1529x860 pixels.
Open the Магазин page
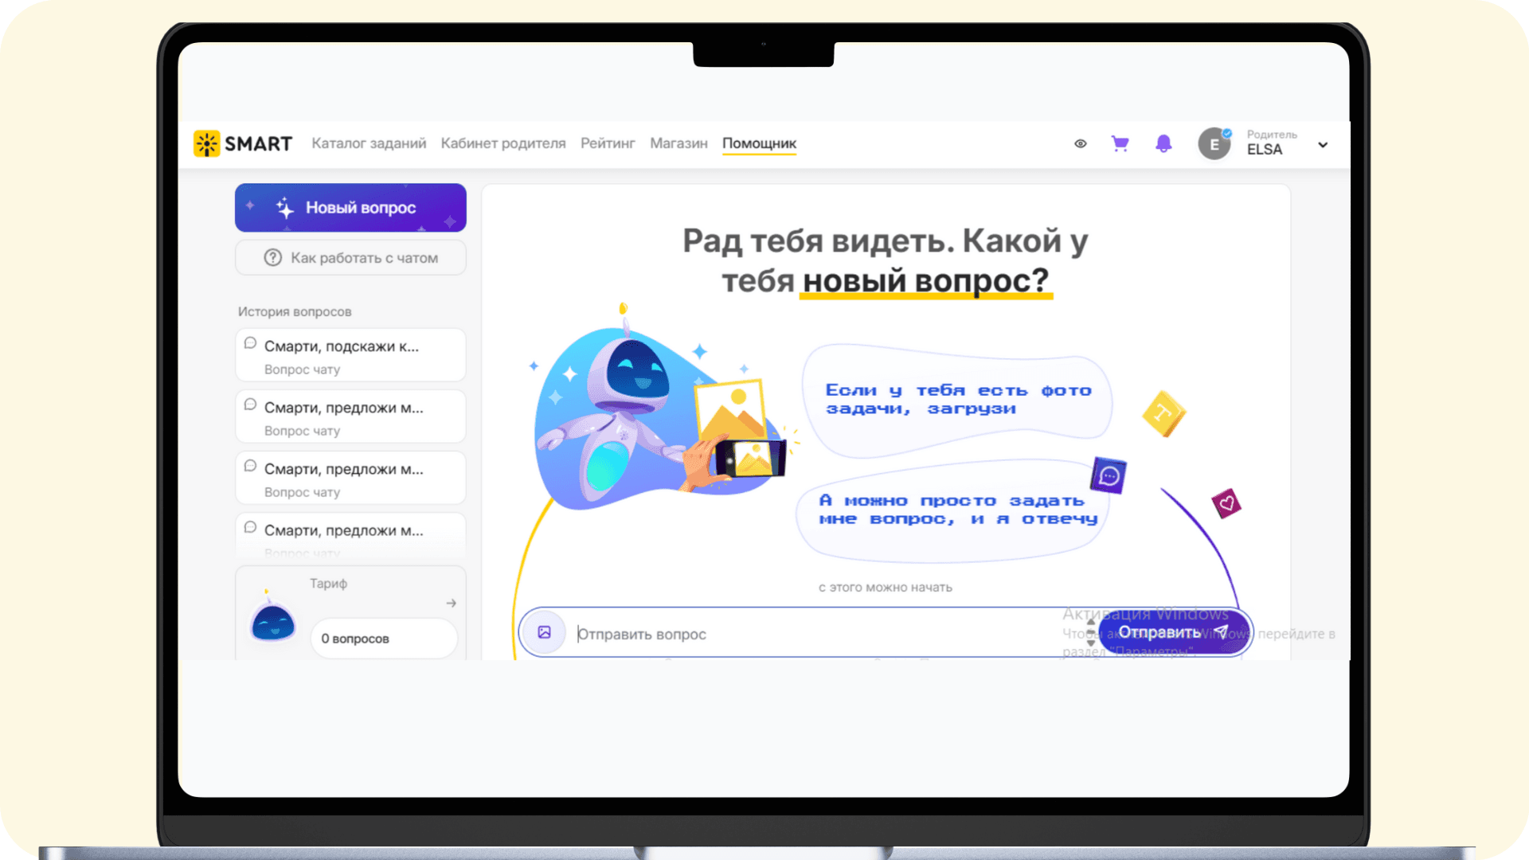tap(678, 143)
